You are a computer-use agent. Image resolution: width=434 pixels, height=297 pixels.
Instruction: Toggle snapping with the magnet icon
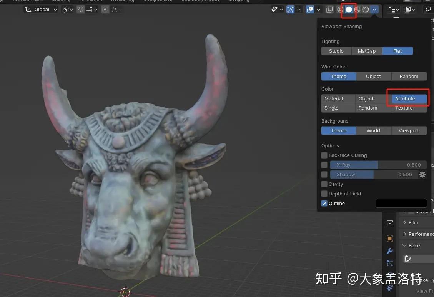(x=80, y=10)
